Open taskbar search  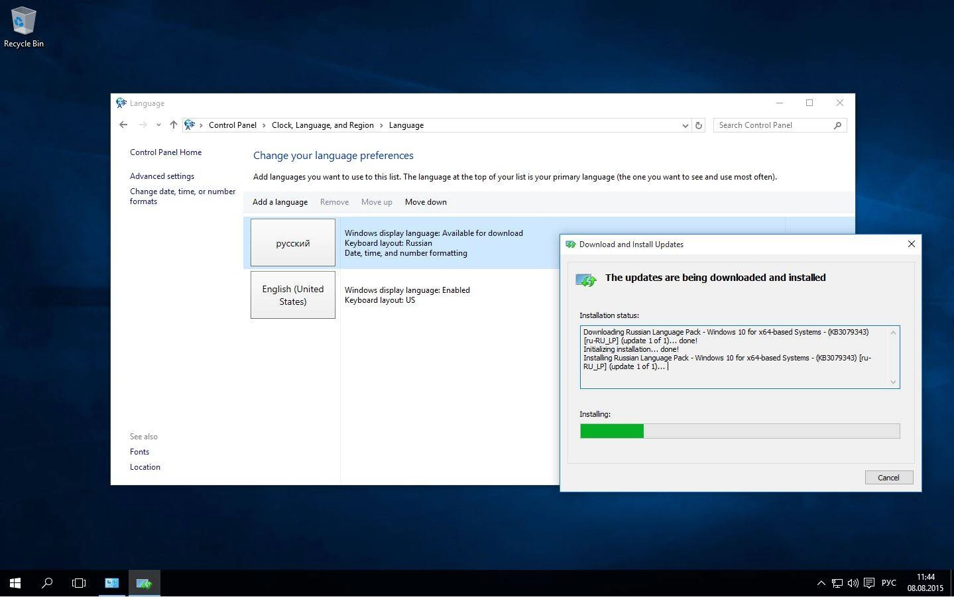[47, 583]
